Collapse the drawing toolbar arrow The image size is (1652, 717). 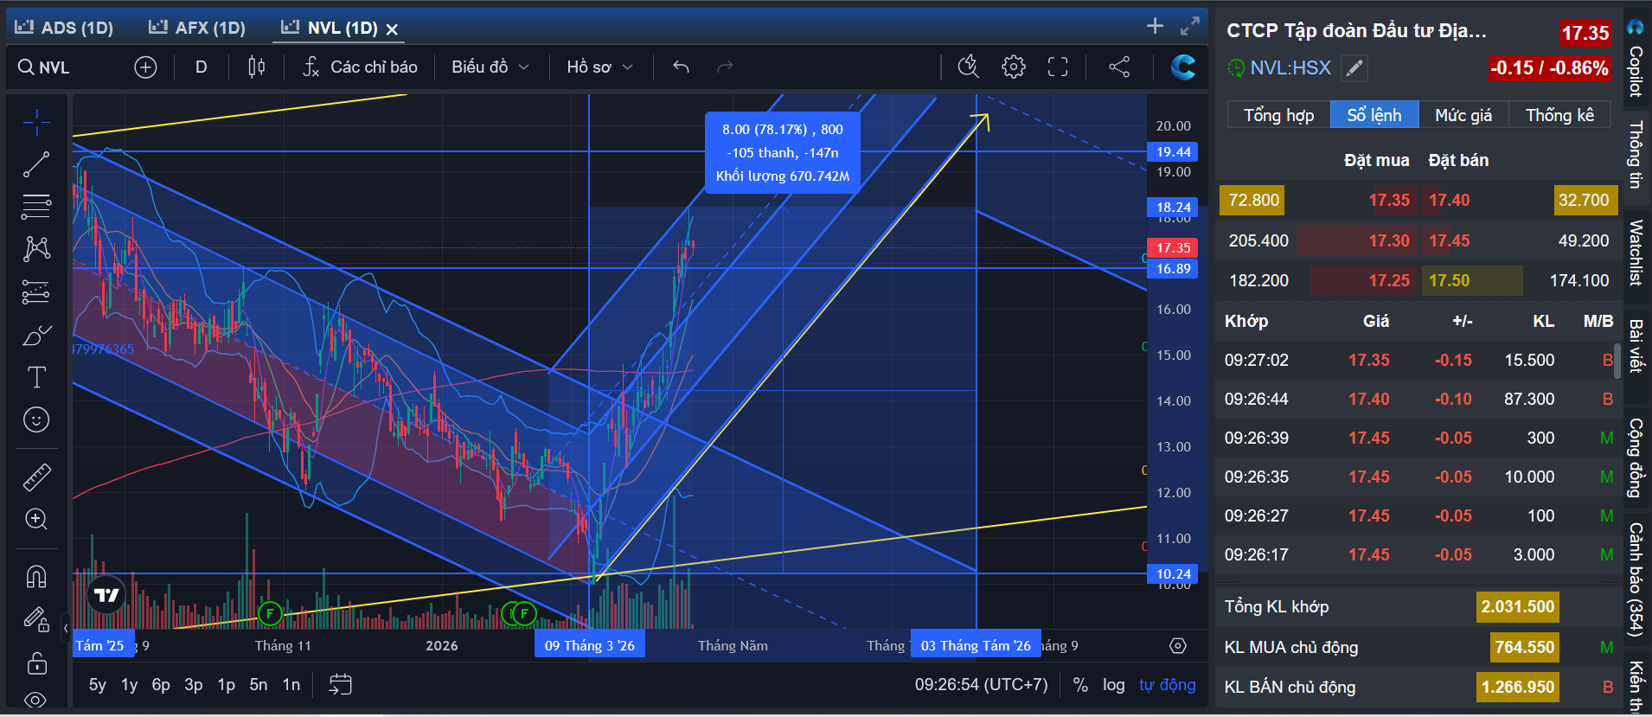(66, 629)
